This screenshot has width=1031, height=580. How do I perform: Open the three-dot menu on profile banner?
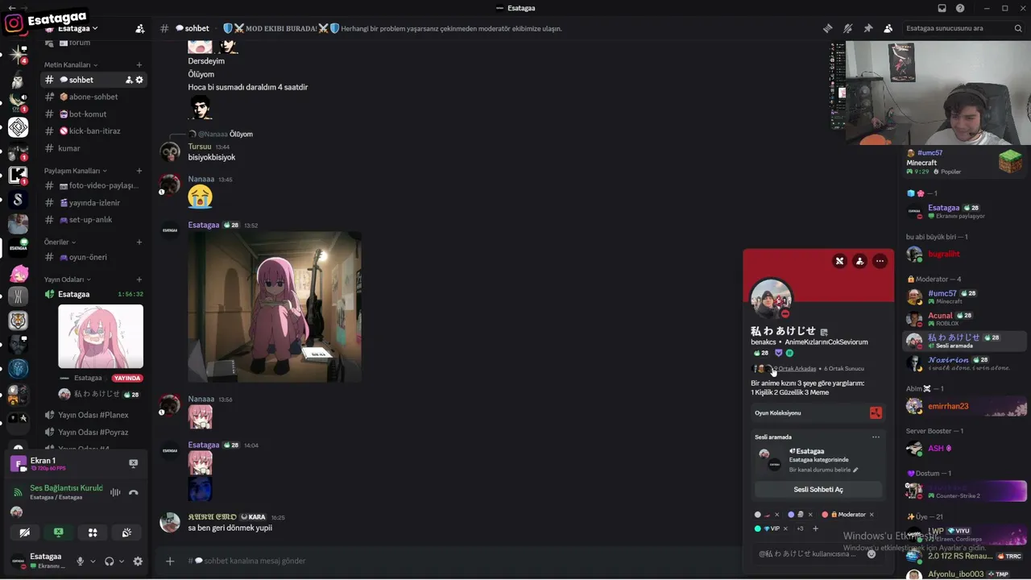point(880,261)
